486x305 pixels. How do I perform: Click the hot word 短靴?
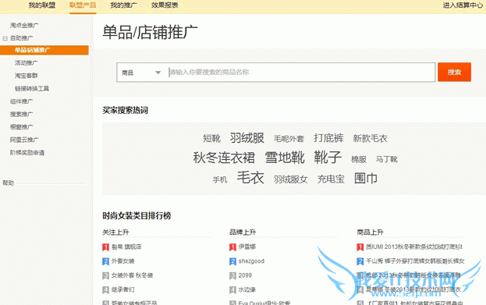tap(211, 138)
